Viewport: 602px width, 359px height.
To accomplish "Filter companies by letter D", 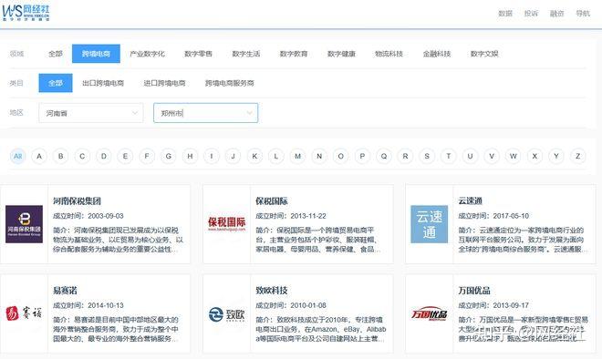I will tap(104, 156).
